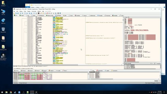Click the String search (A) toolbar icon

[54, 13]
